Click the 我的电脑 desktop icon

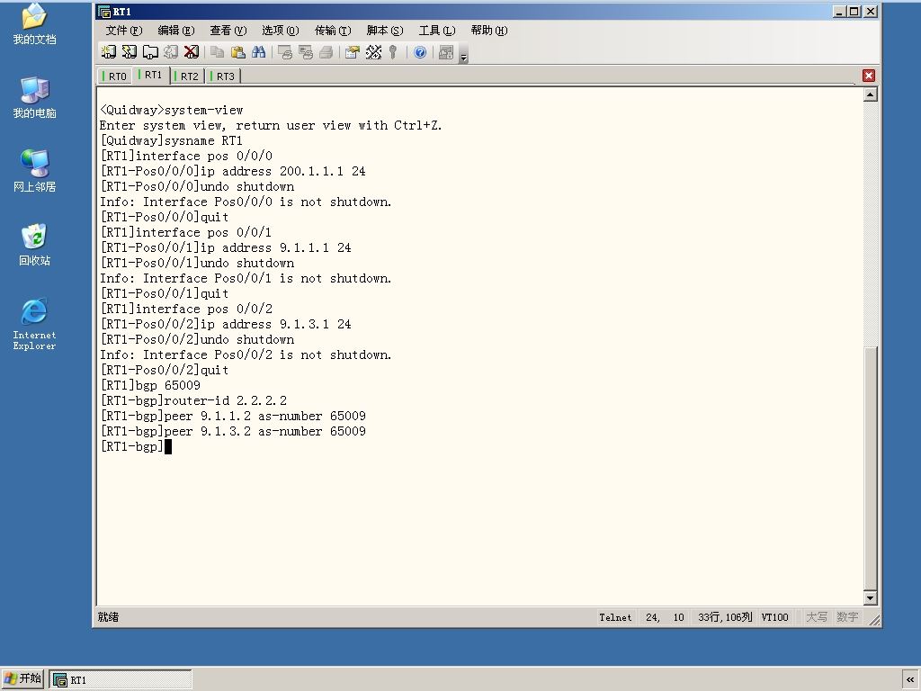click(x=34, y=97)
